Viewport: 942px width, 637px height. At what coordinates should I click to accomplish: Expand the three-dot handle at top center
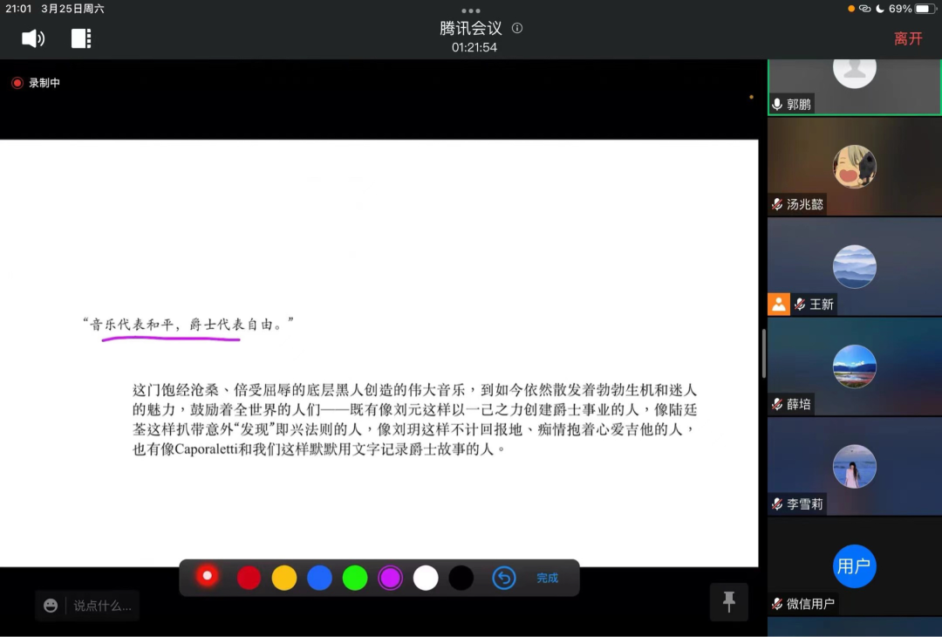tap(471, 10)
